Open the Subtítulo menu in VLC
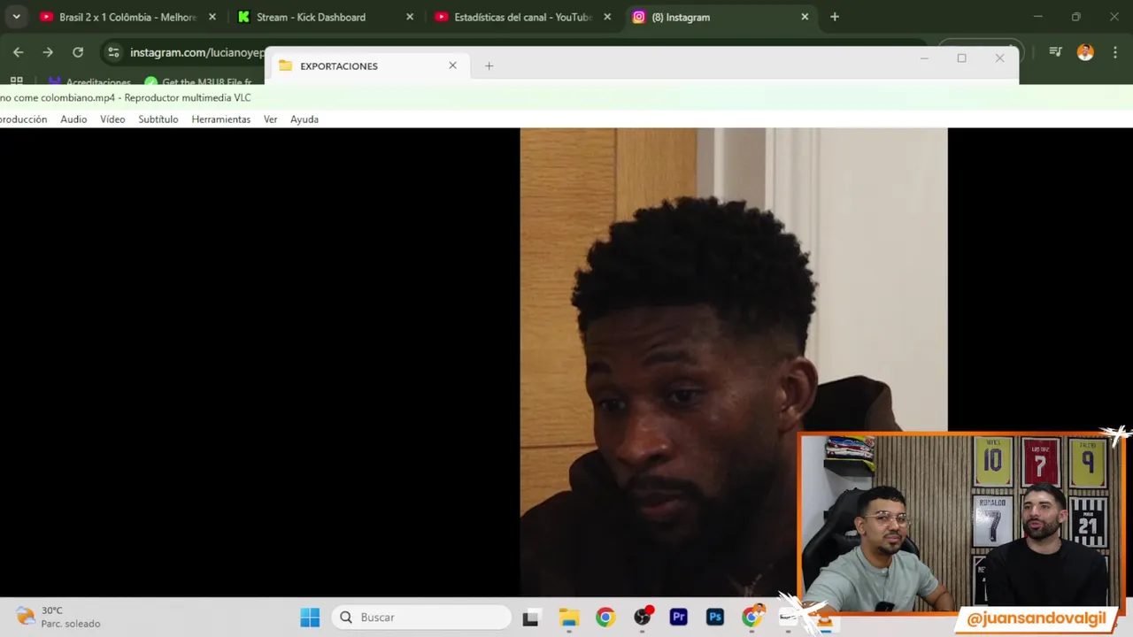1133x637 pixels. (158, 119)
